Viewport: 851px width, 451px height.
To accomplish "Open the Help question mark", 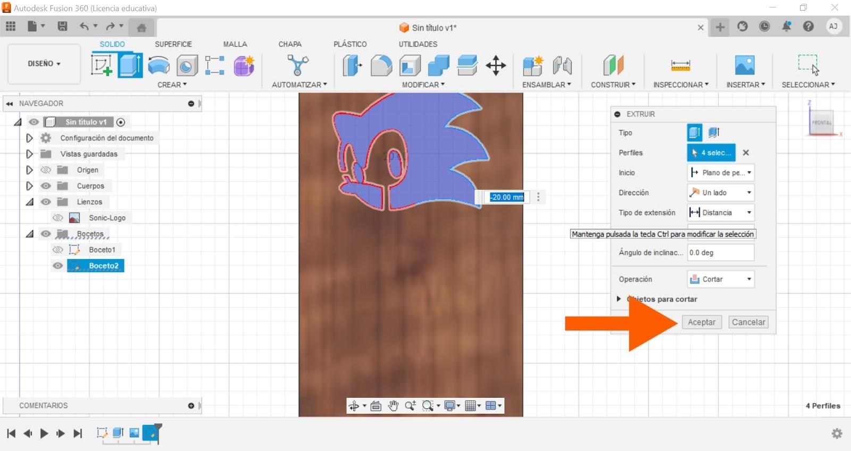I will point(808,26).
